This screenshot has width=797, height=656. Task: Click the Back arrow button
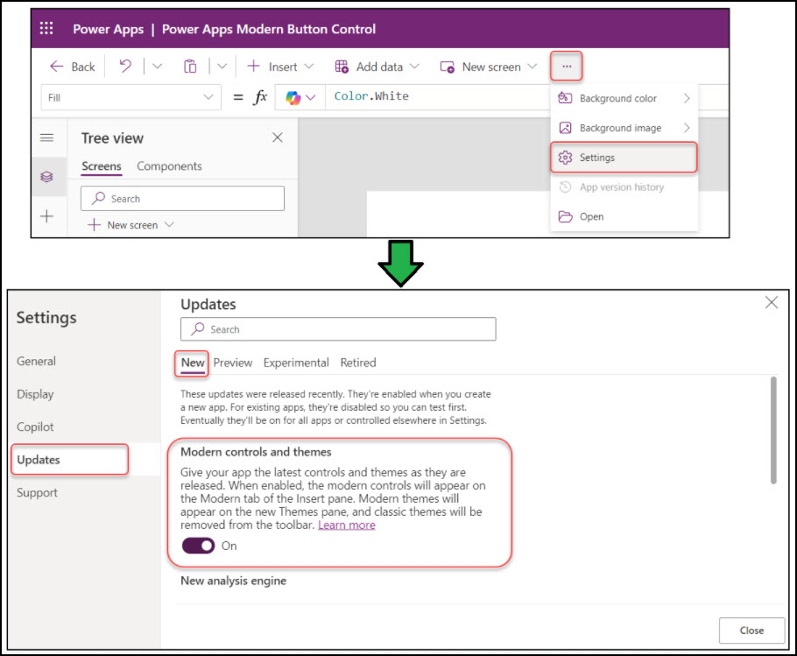(72, 67)
